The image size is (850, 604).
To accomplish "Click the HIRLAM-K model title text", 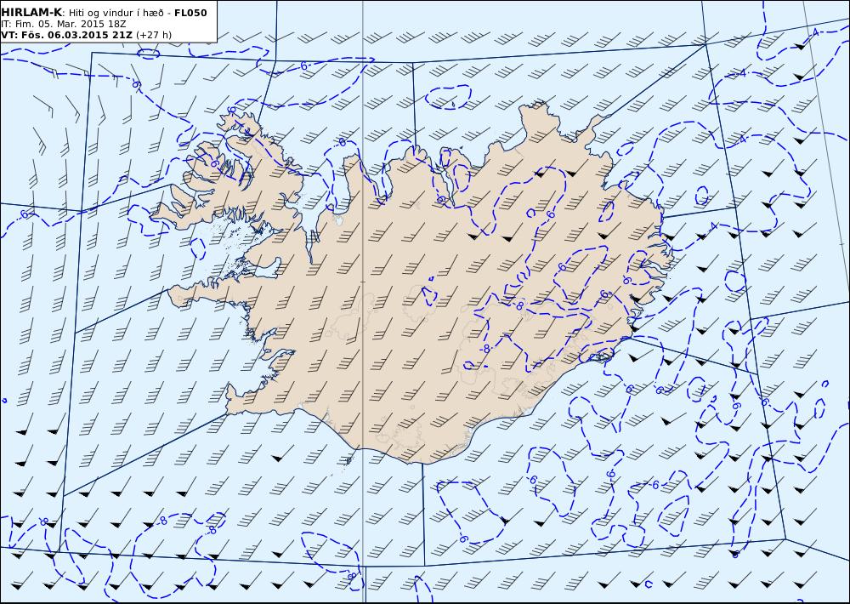I will 31,13.
